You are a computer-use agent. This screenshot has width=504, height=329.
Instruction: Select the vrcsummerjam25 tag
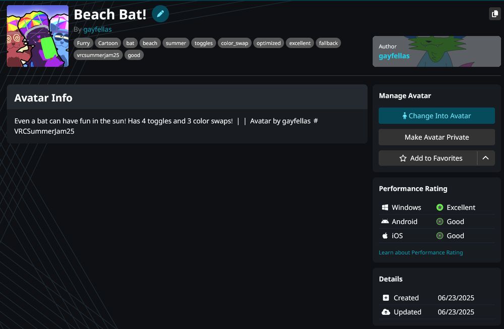click(x=98, y=55)
